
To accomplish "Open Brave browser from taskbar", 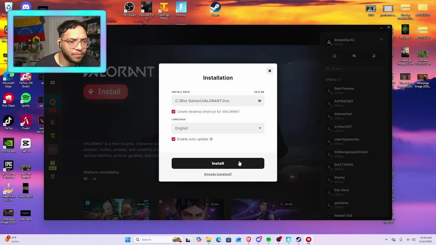I will pos(248,240).
